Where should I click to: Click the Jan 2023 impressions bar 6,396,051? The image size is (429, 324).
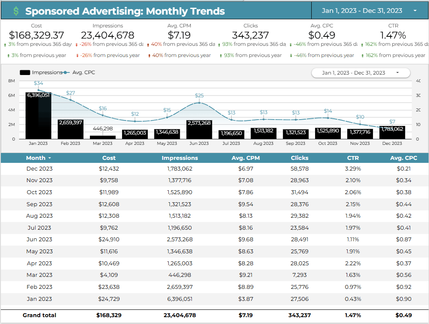(x=38, y=116)
